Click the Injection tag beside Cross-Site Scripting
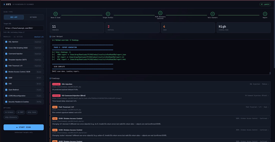The image size is (275, 142). (x=38, y=48)
